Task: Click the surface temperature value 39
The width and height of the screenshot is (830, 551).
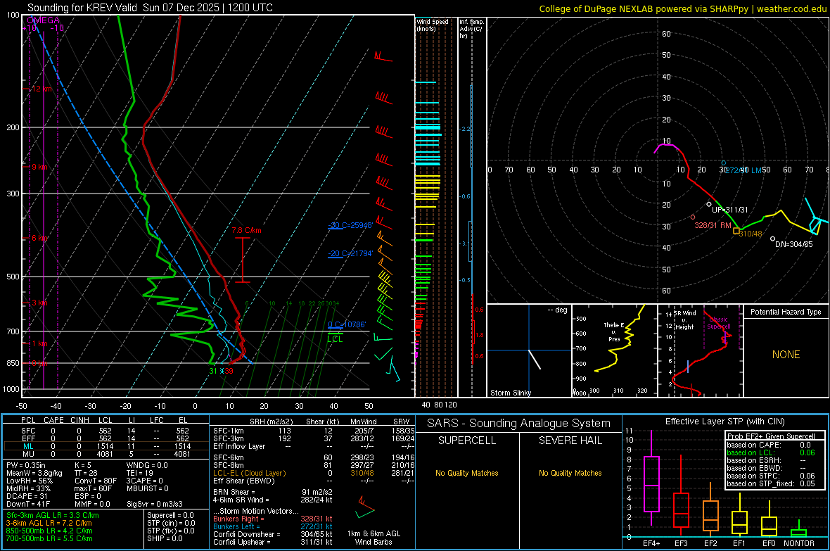Action: point(229,371)
